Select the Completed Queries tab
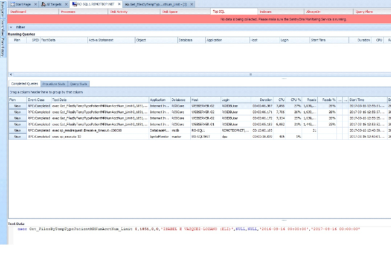This screenshot has height=260, width=391. point(24,84)
